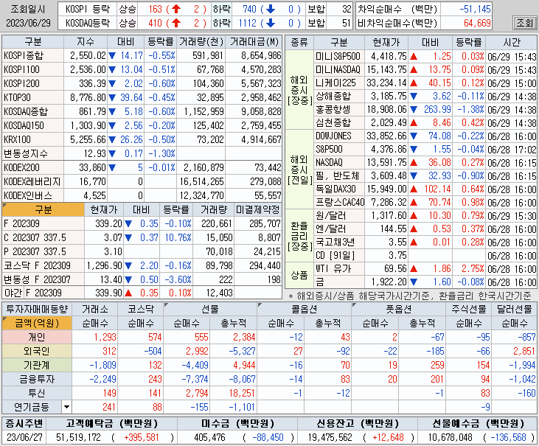Screen dimensions: 539x446
Task: Click the DOWJONES row label
Action: point(339,136)
